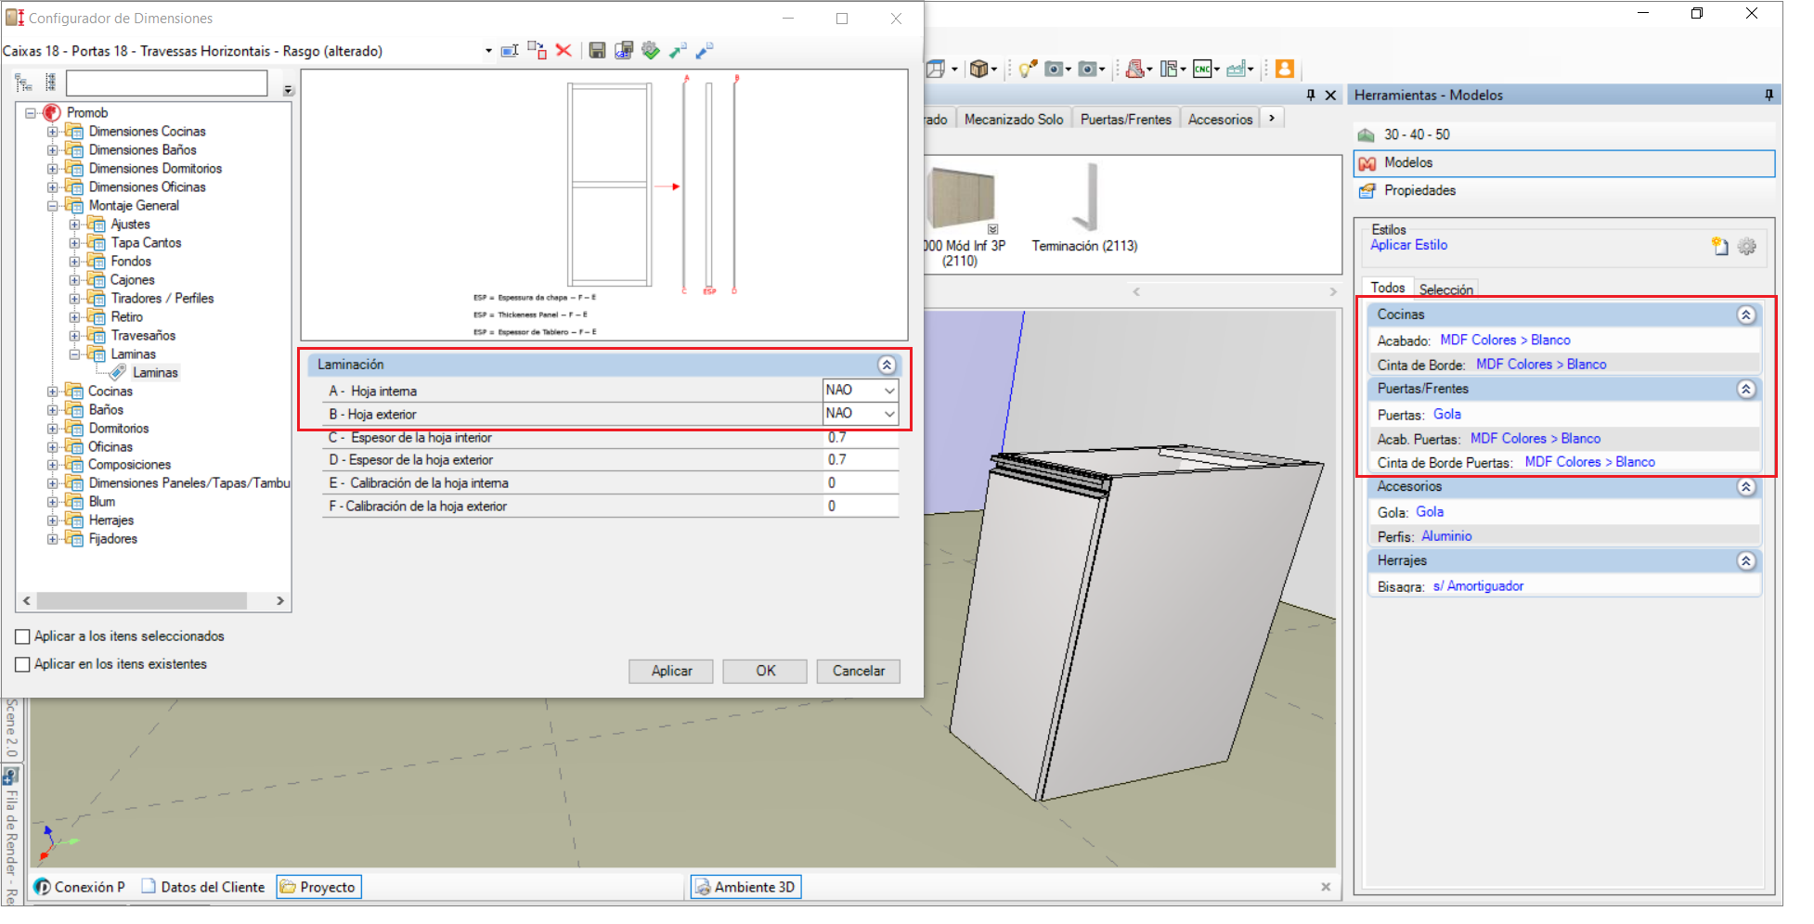The image size is (1814, 924).
Task: Expand Dimensiones Cocinas tree node
Action: (53, 132)
